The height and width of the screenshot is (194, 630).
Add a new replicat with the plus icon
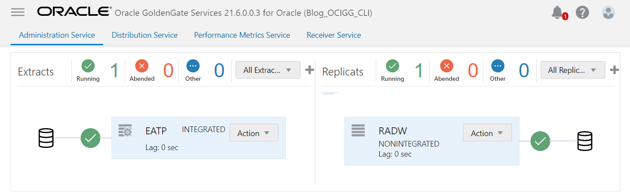[x=615, y=69]
